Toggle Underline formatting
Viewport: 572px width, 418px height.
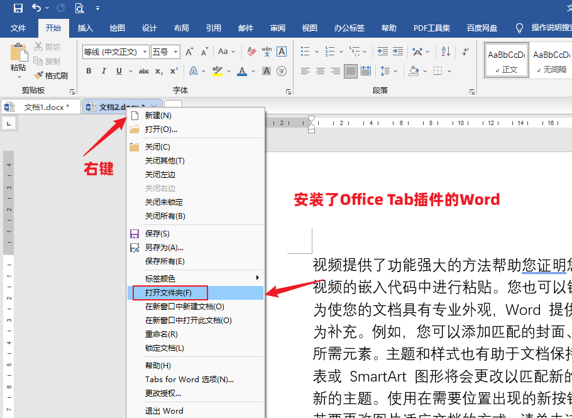(119, 71)
